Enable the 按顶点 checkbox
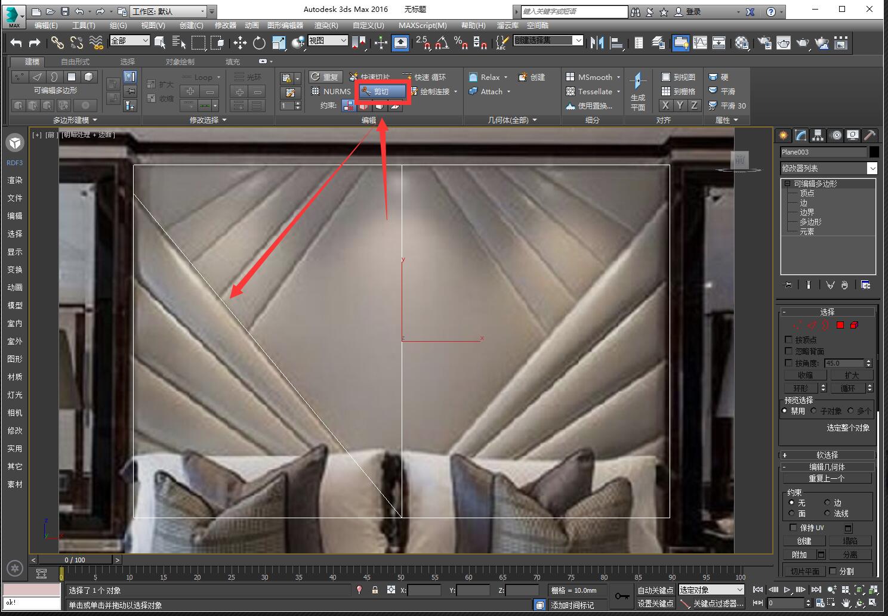The image size is (888, 616). point(788,339)
